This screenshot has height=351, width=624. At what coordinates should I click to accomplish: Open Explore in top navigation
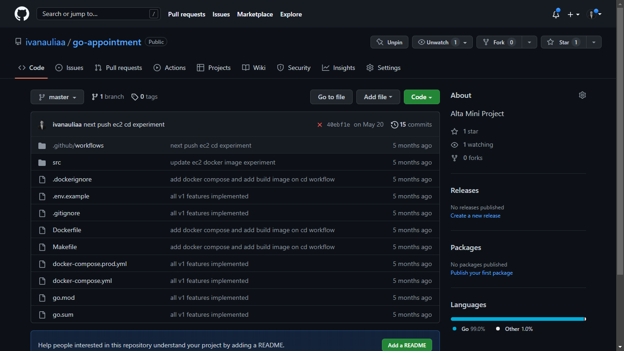291,14
